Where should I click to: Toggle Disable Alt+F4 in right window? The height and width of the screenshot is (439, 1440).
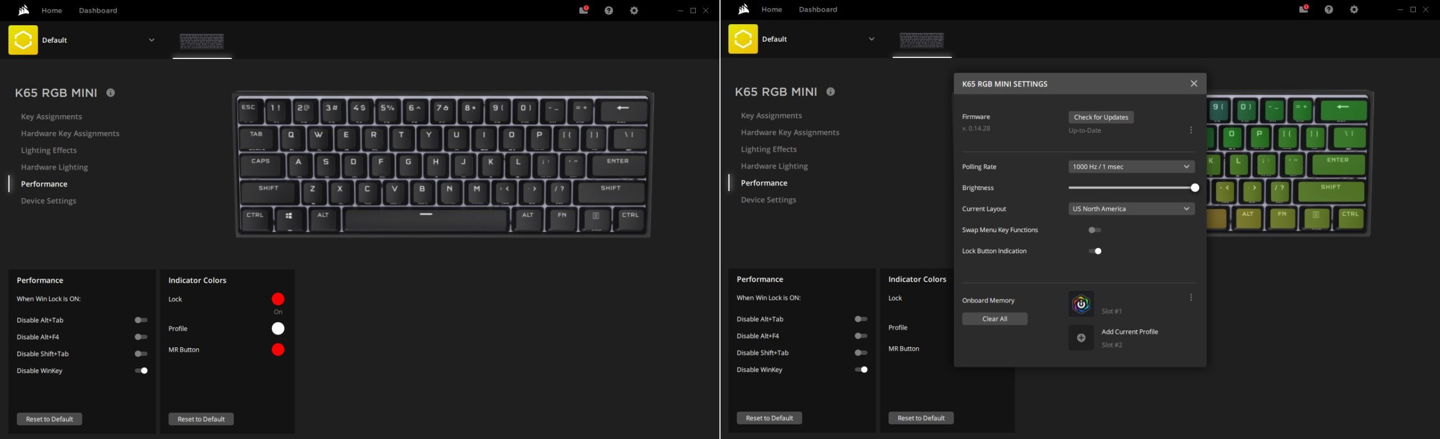861,336
